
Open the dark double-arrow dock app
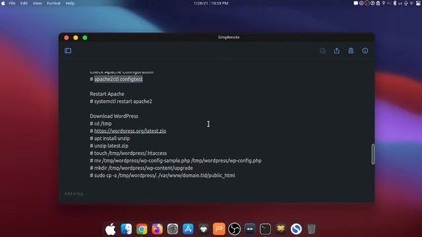[x=250, y=229]
